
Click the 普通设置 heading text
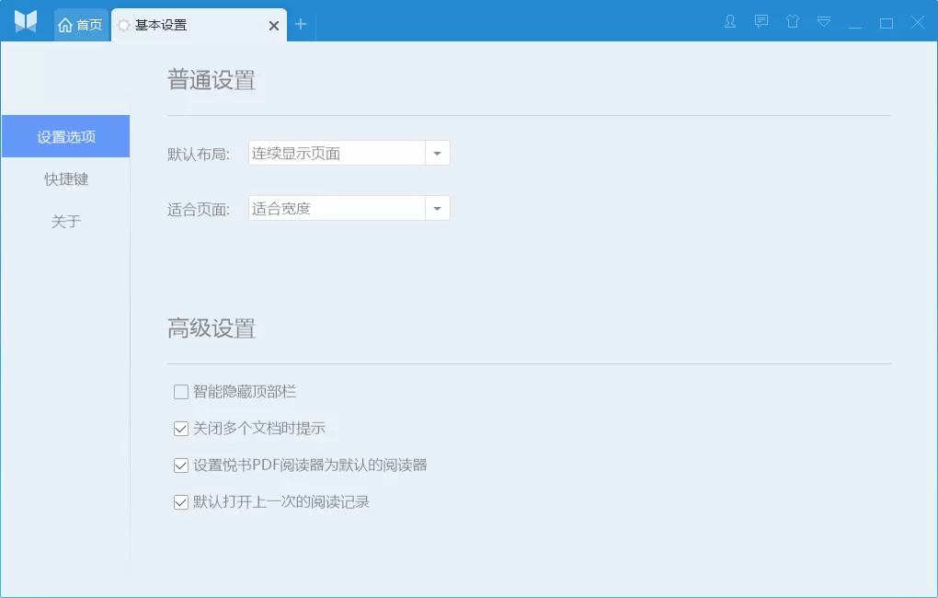pos(212,80)
